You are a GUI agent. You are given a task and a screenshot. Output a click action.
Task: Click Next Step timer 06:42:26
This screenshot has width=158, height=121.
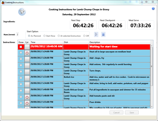[83, 25]
